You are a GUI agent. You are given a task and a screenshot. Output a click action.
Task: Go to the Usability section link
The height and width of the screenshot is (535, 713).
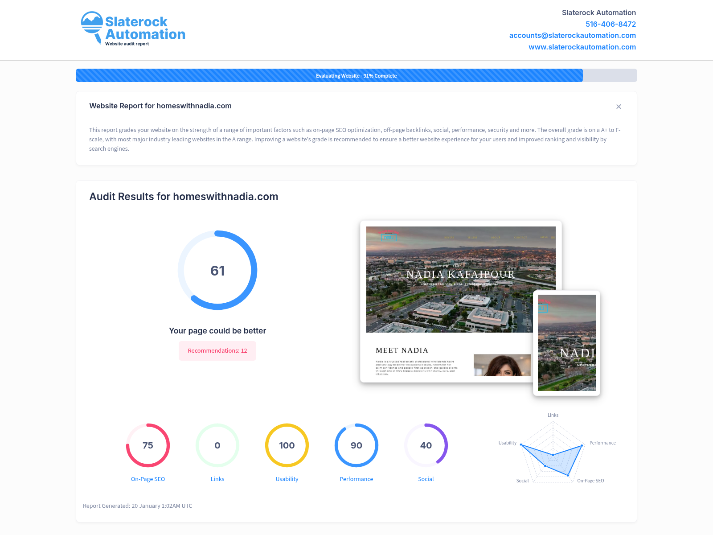click(x=287, y=479)
